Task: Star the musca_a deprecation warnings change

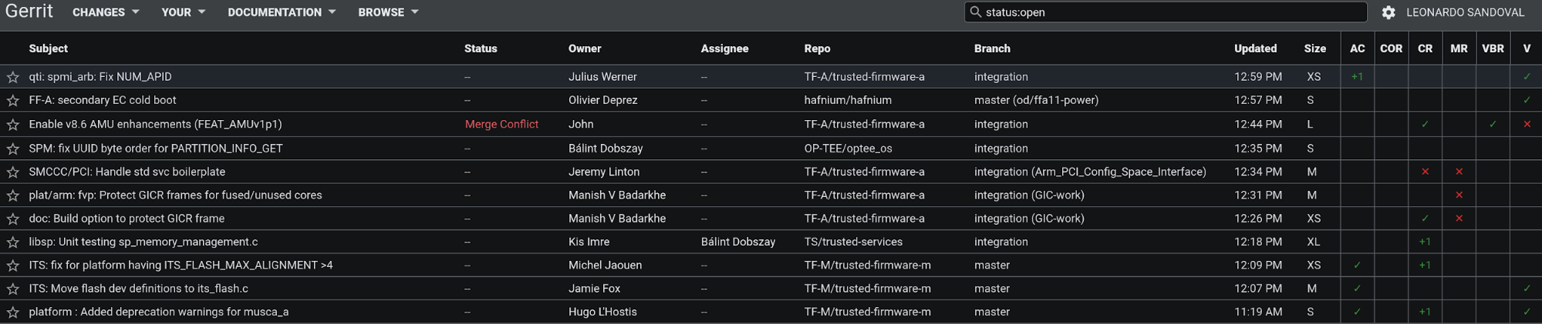Action: coord(13,312)
